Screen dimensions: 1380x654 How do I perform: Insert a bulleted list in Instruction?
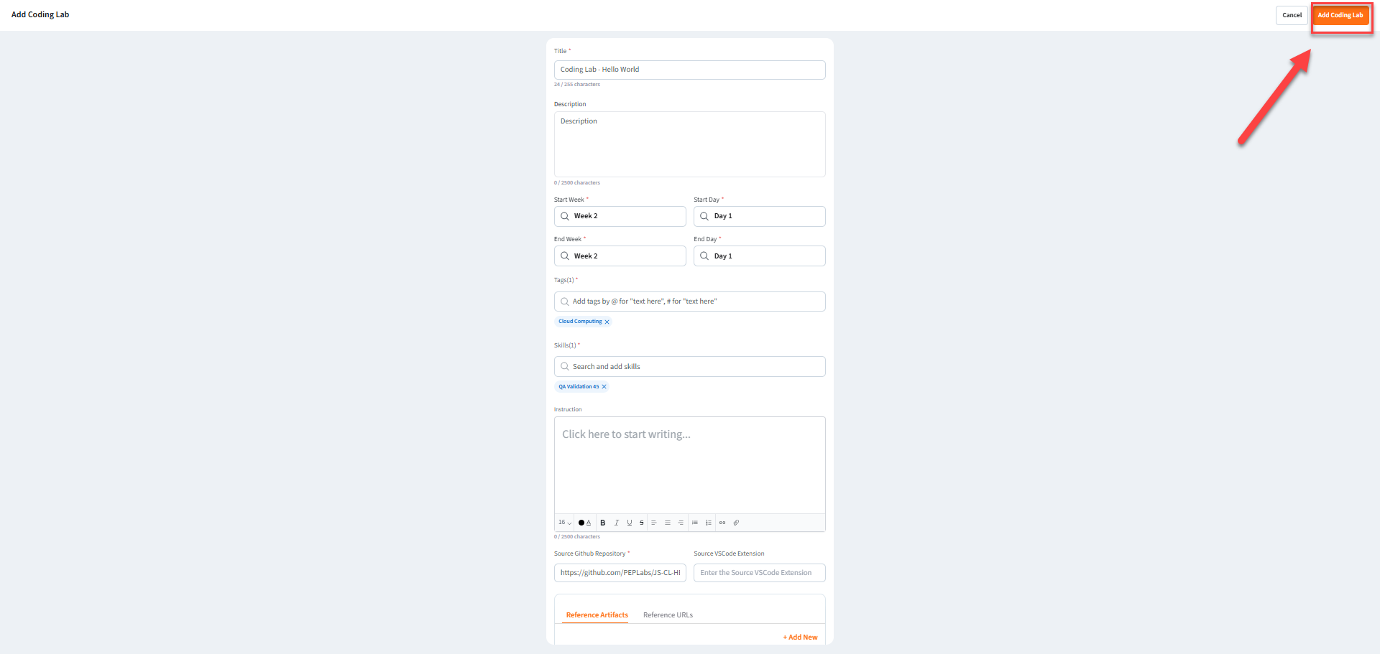point(695,523)
